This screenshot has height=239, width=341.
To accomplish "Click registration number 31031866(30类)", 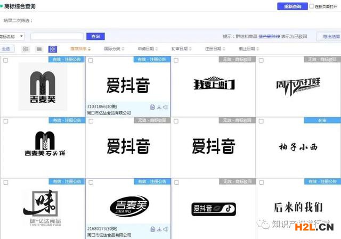I will pos(102,106).
